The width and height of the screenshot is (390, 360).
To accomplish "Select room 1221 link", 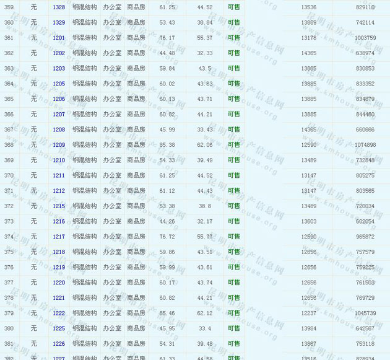I will coord(59,298).
